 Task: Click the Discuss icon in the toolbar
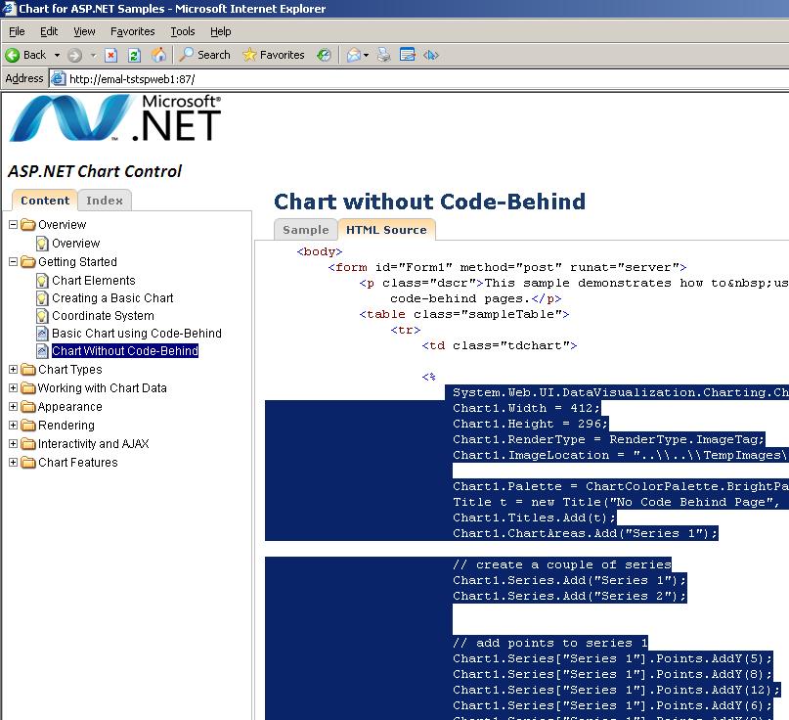(x=431, y=55)
